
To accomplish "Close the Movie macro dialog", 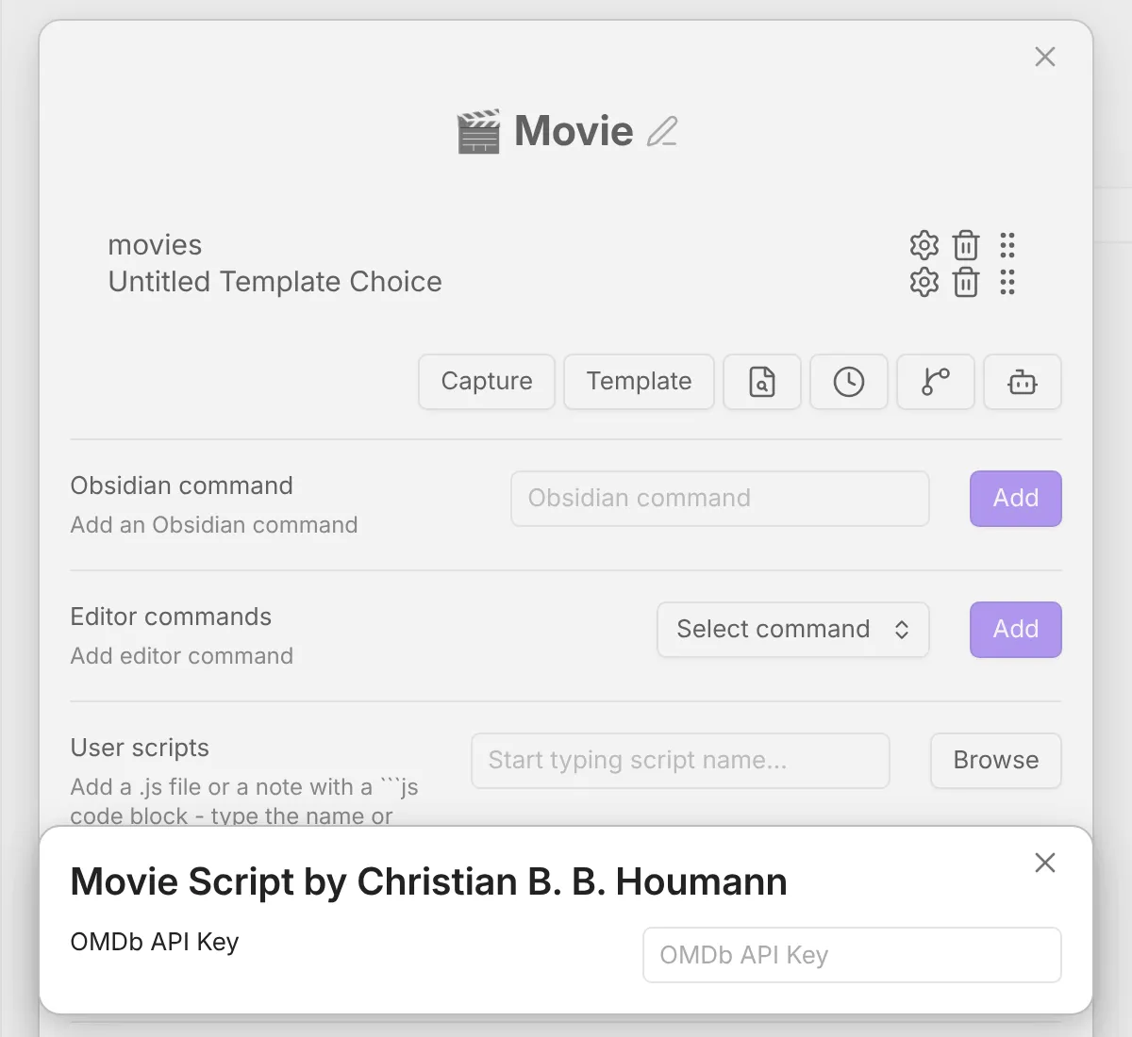I will [x=1044, y=57].
